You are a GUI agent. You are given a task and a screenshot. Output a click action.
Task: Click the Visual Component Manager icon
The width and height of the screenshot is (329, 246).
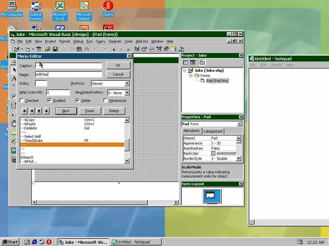[181, 49]
